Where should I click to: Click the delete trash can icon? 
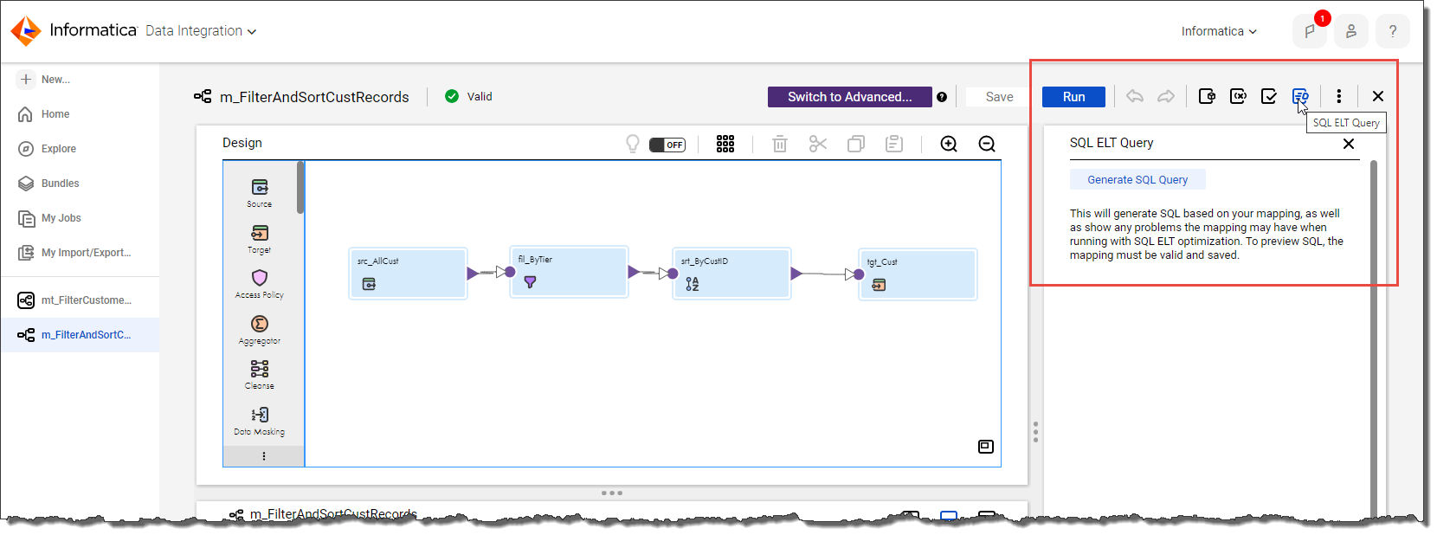click(780, 144)
